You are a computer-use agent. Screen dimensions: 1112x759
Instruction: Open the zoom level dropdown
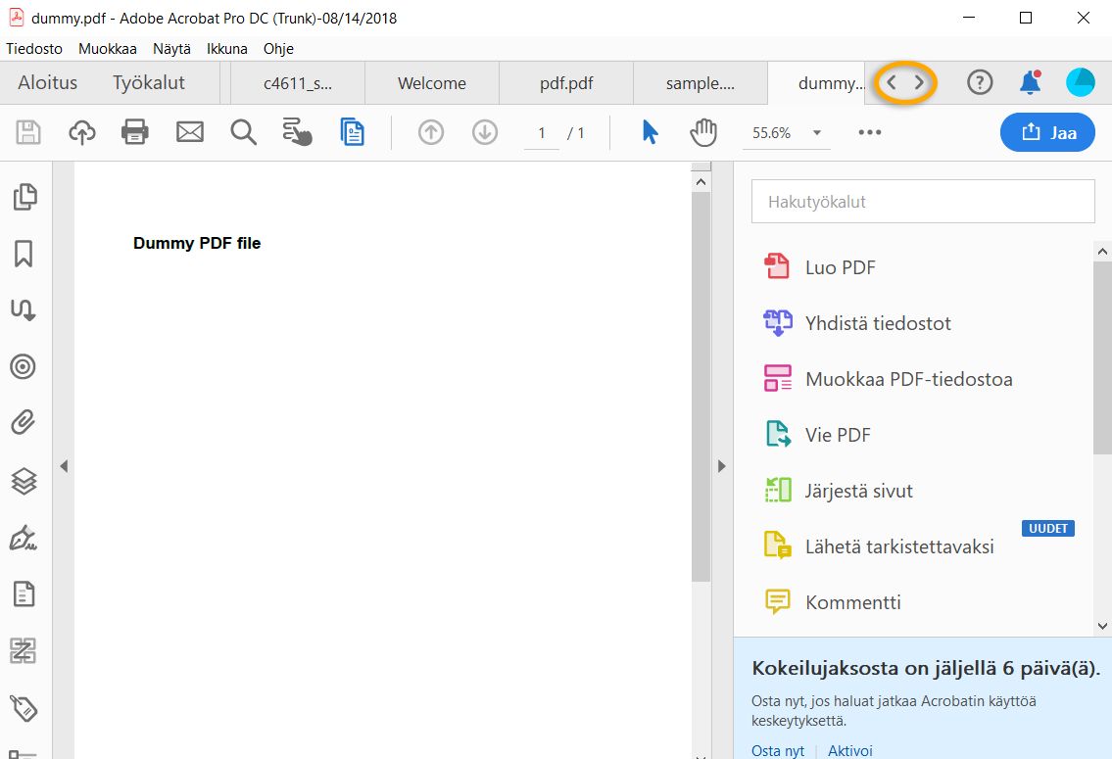point(817,131)
